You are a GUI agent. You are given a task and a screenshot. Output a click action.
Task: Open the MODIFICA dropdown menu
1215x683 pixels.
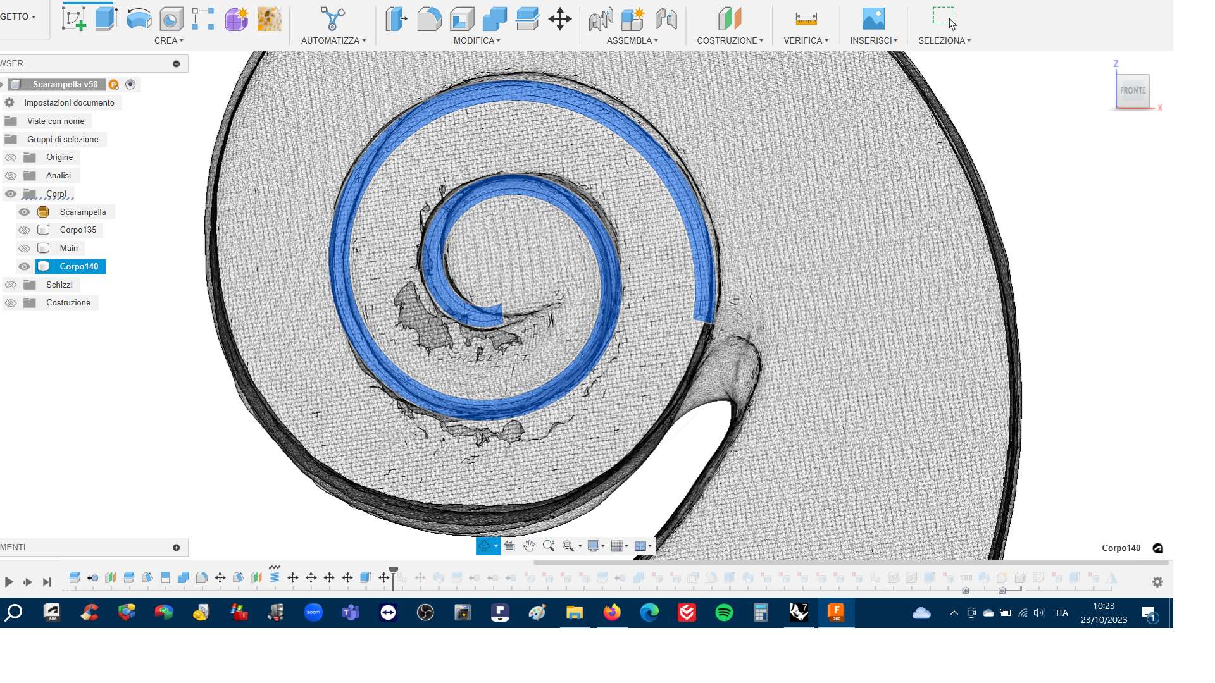click(477, 40)
